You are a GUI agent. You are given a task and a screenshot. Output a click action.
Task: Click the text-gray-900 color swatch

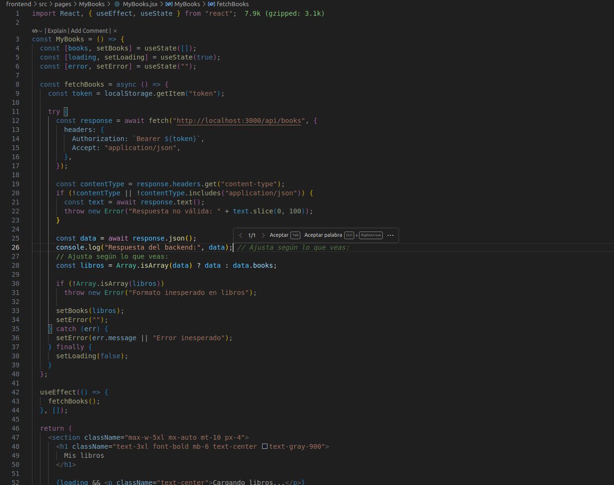[265, 447]
